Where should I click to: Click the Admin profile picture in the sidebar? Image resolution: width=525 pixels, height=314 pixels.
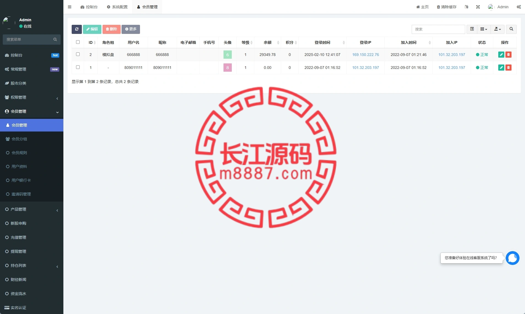[x=9, y=23]
